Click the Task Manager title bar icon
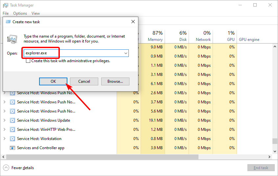 coord(6,5)
